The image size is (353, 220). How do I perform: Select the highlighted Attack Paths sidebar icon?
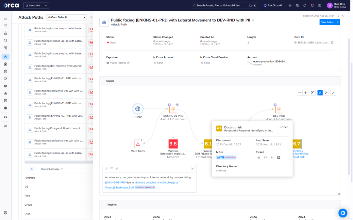tap(6, 57)
